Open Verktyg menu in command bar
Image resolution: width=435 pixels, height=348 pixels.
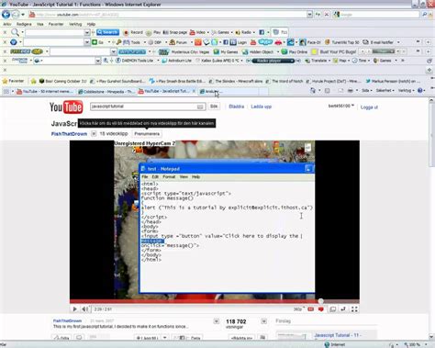point(406,90)
